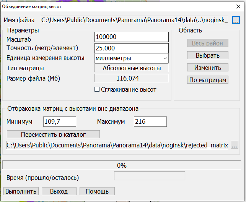This screenshot has height=202, width=246.
Task: Click the Изменить button in Область
Action: pyautogui.click(x=208, y=68)
